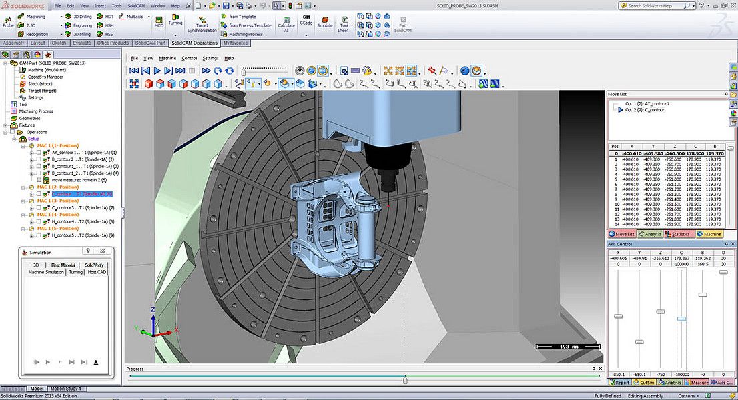Click the red pin icon in toolbar
This screenshot has width=738, height=400.
pyautogui.click(x=432, y=71)
